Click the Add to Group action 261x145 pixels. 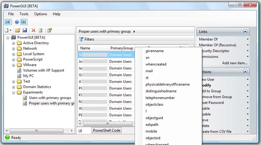tap(212, 91)
